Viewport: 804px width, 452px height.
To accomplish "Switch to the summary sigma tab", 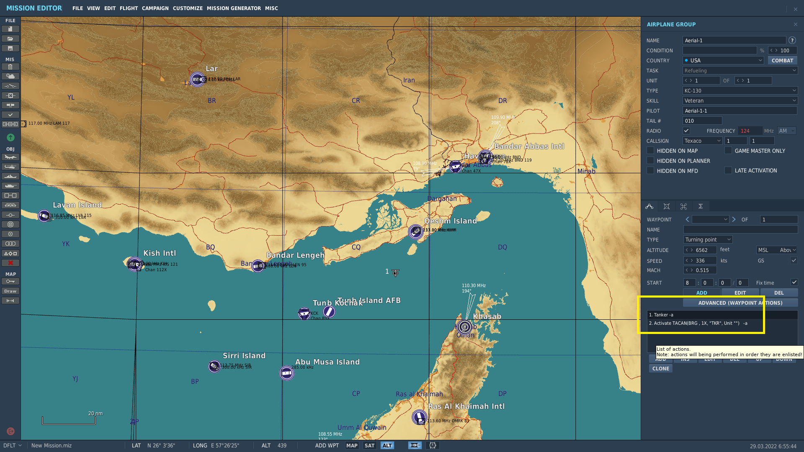I will pyautogui.click(x=700, y=206).
